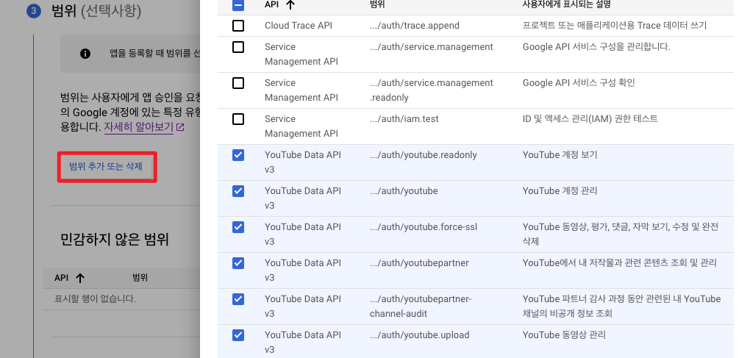Select step 3 범위 (선택사항) heading
The width and height of the screenshot is (750, 358).
click(96, 10)
